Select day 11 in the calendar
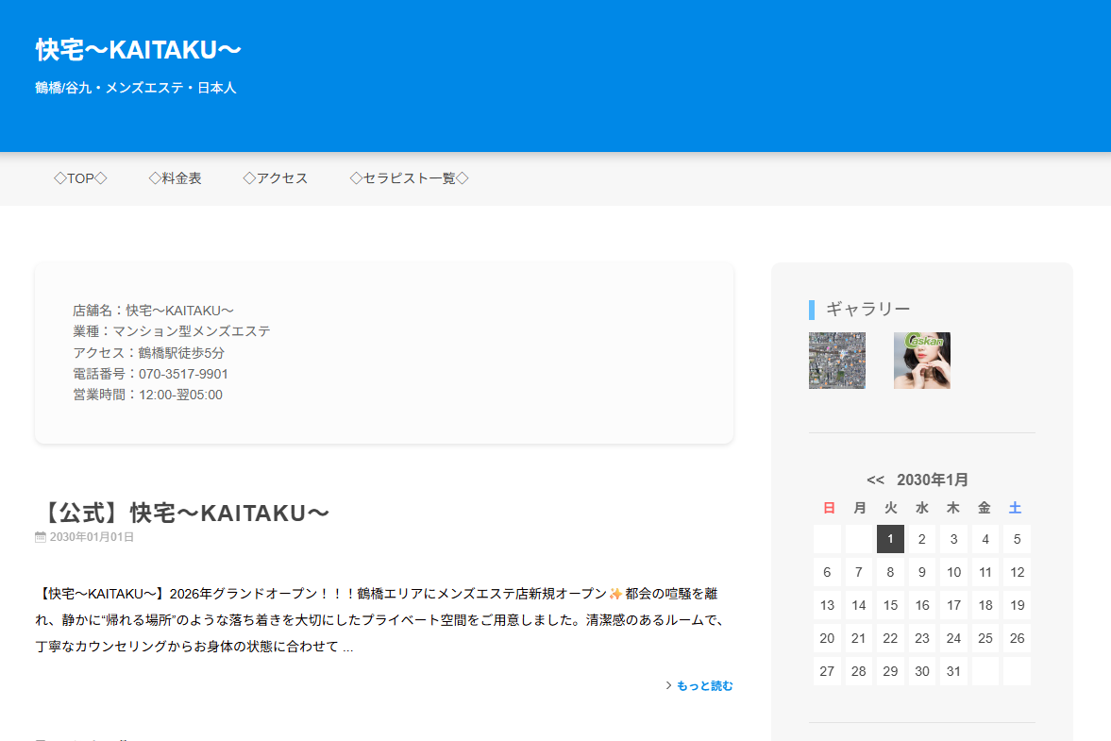Image resolution: width=1111 pixels, height=741 pixels. 985,572
